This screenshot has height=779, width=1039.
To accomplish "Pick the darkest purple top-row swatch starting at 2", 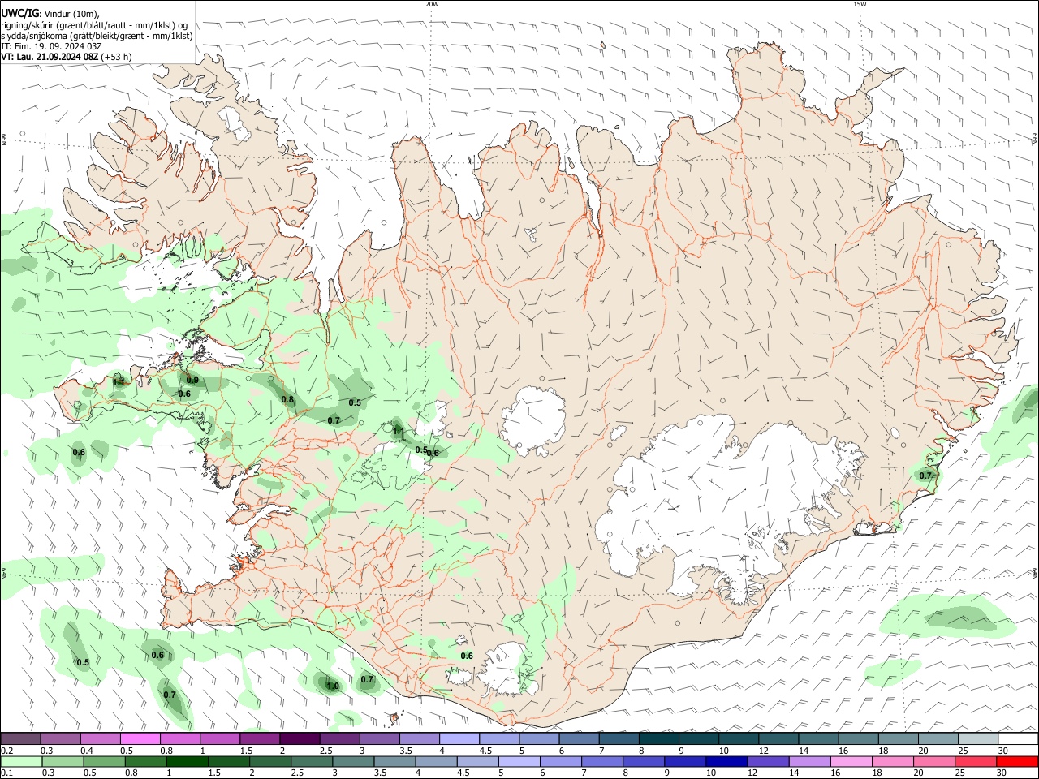I will (300, 738).
